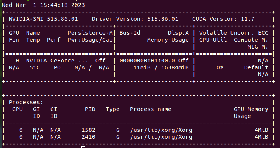Click the GPU Memory Usage column header

[251, 113]
